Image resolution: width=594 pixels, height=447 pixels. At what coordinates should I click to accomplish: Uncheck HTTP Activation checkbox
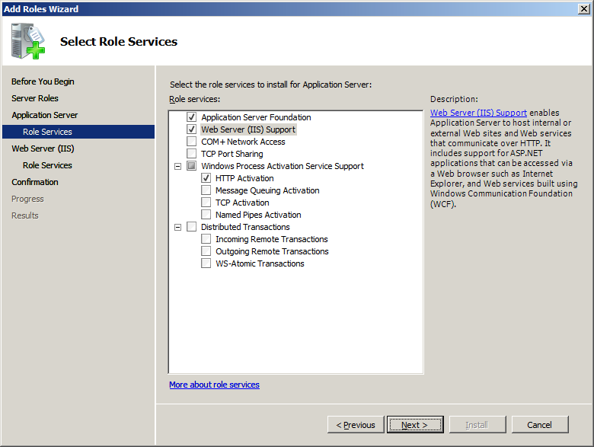tap(206, 178)
